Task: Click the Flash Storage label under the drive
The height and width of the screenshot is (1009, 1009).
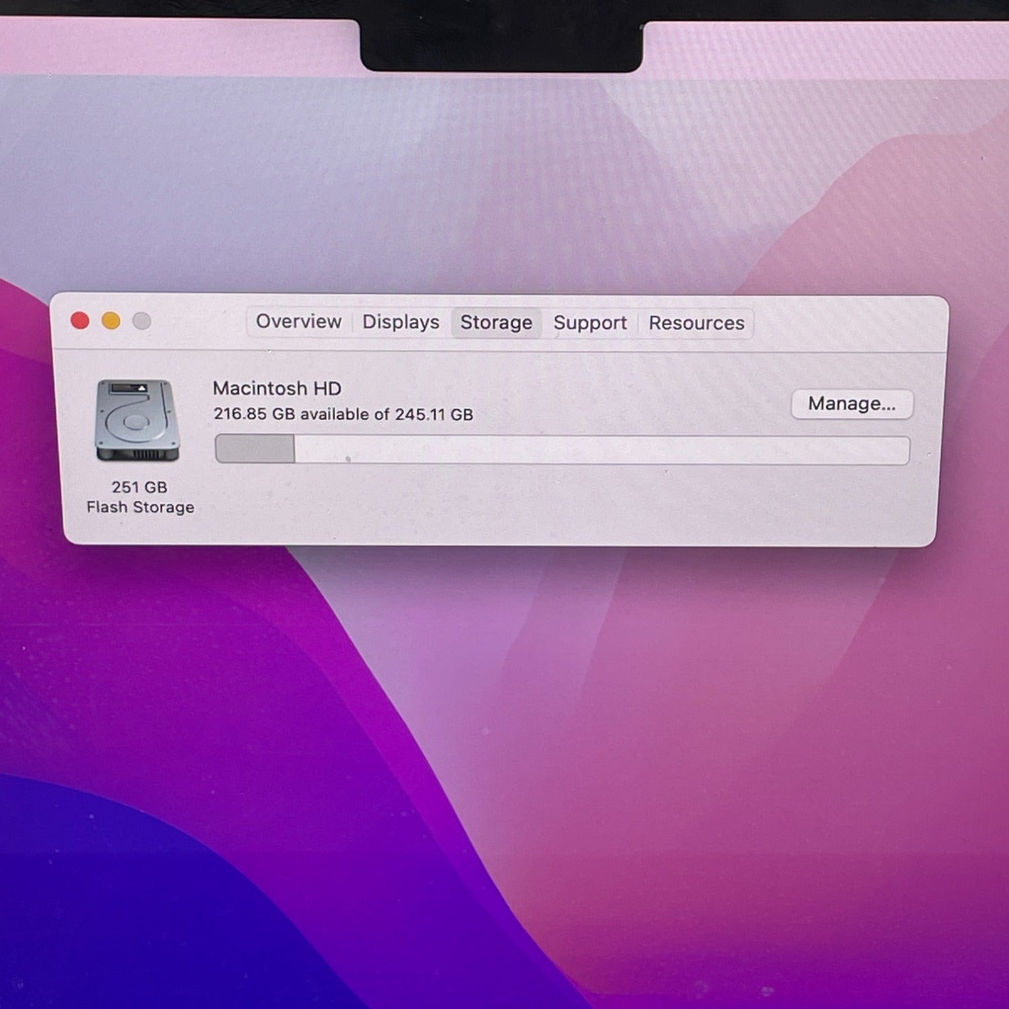Action: click(140, 507)
